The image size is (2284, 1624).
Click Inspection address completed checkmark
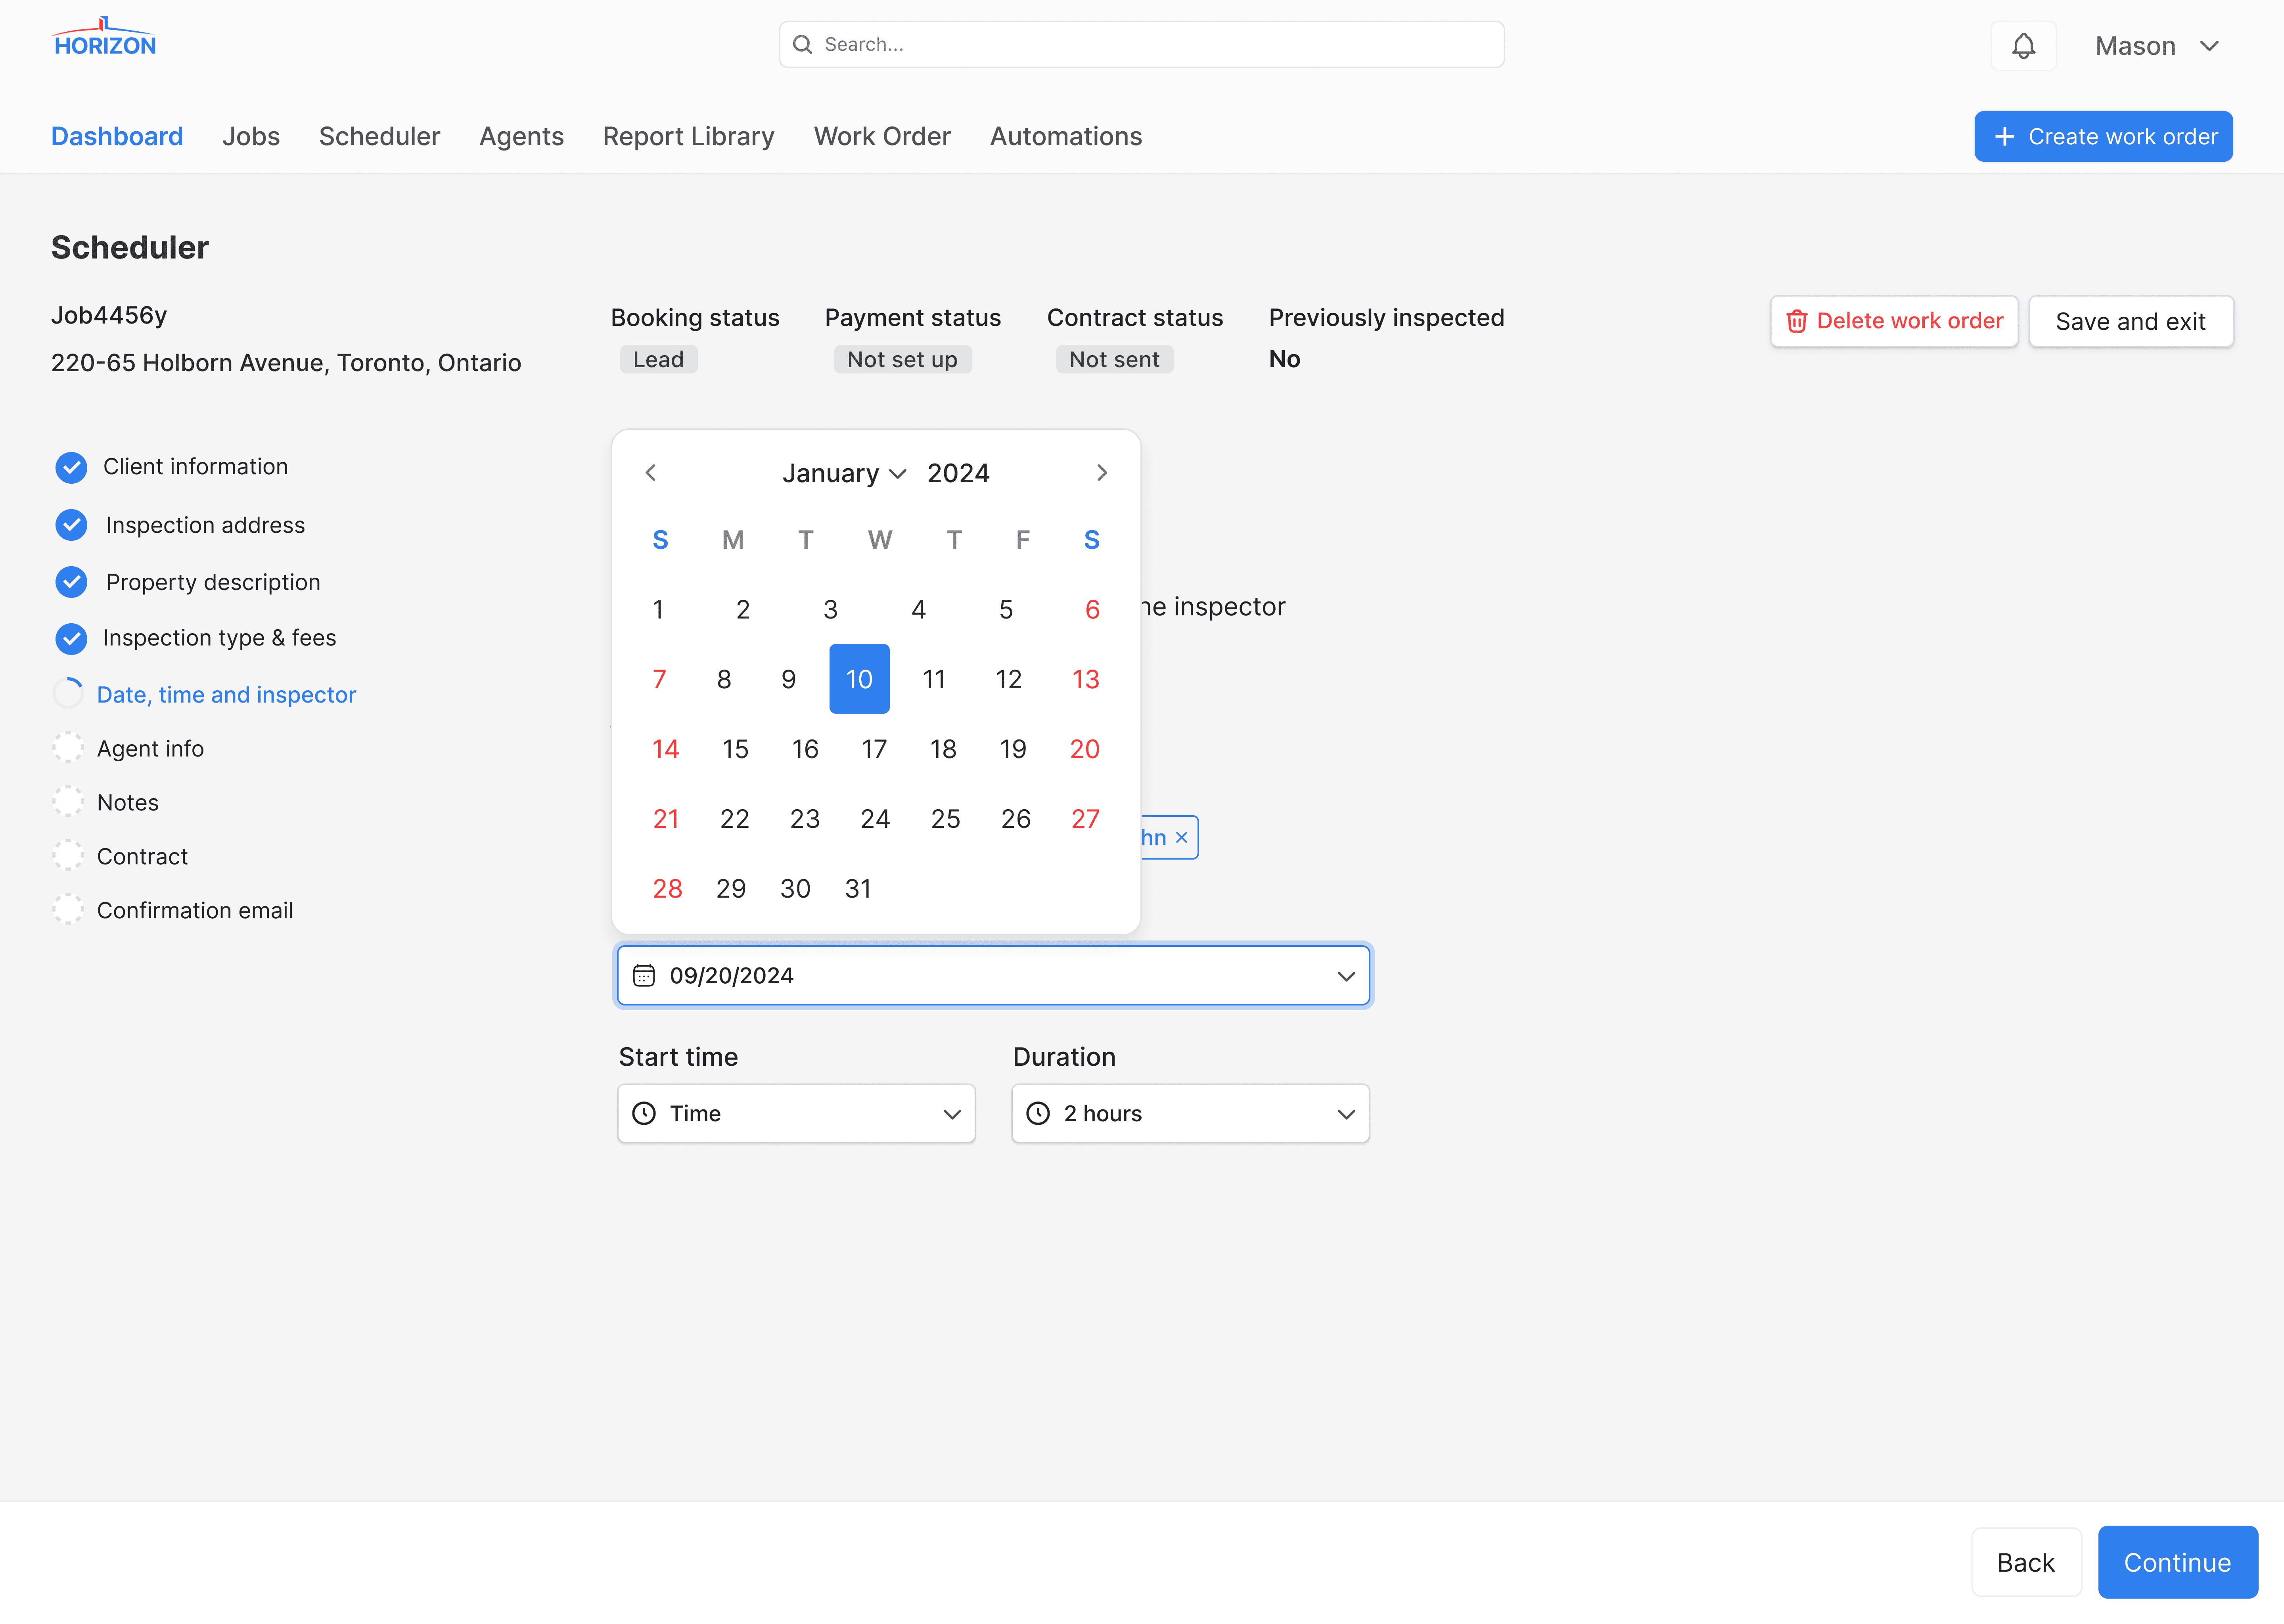click(x=71, y=525)
